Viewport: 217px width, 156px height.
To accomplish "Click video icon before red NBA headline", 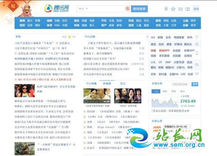I will pos(16,79).
